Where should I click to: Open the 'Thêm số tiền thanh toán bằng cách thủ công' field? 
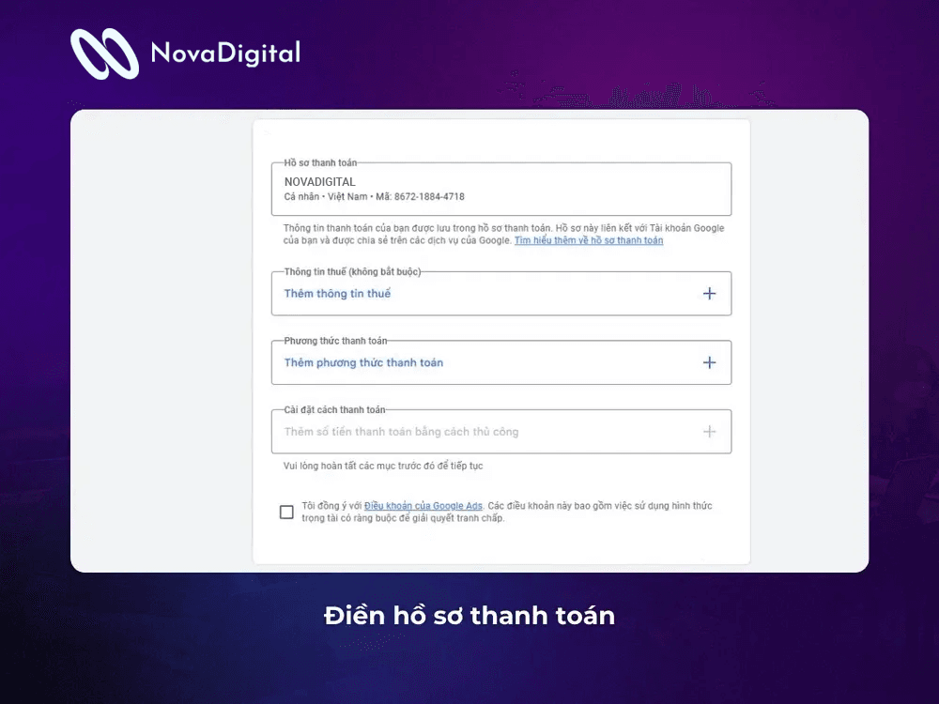[x=401, y=432]
